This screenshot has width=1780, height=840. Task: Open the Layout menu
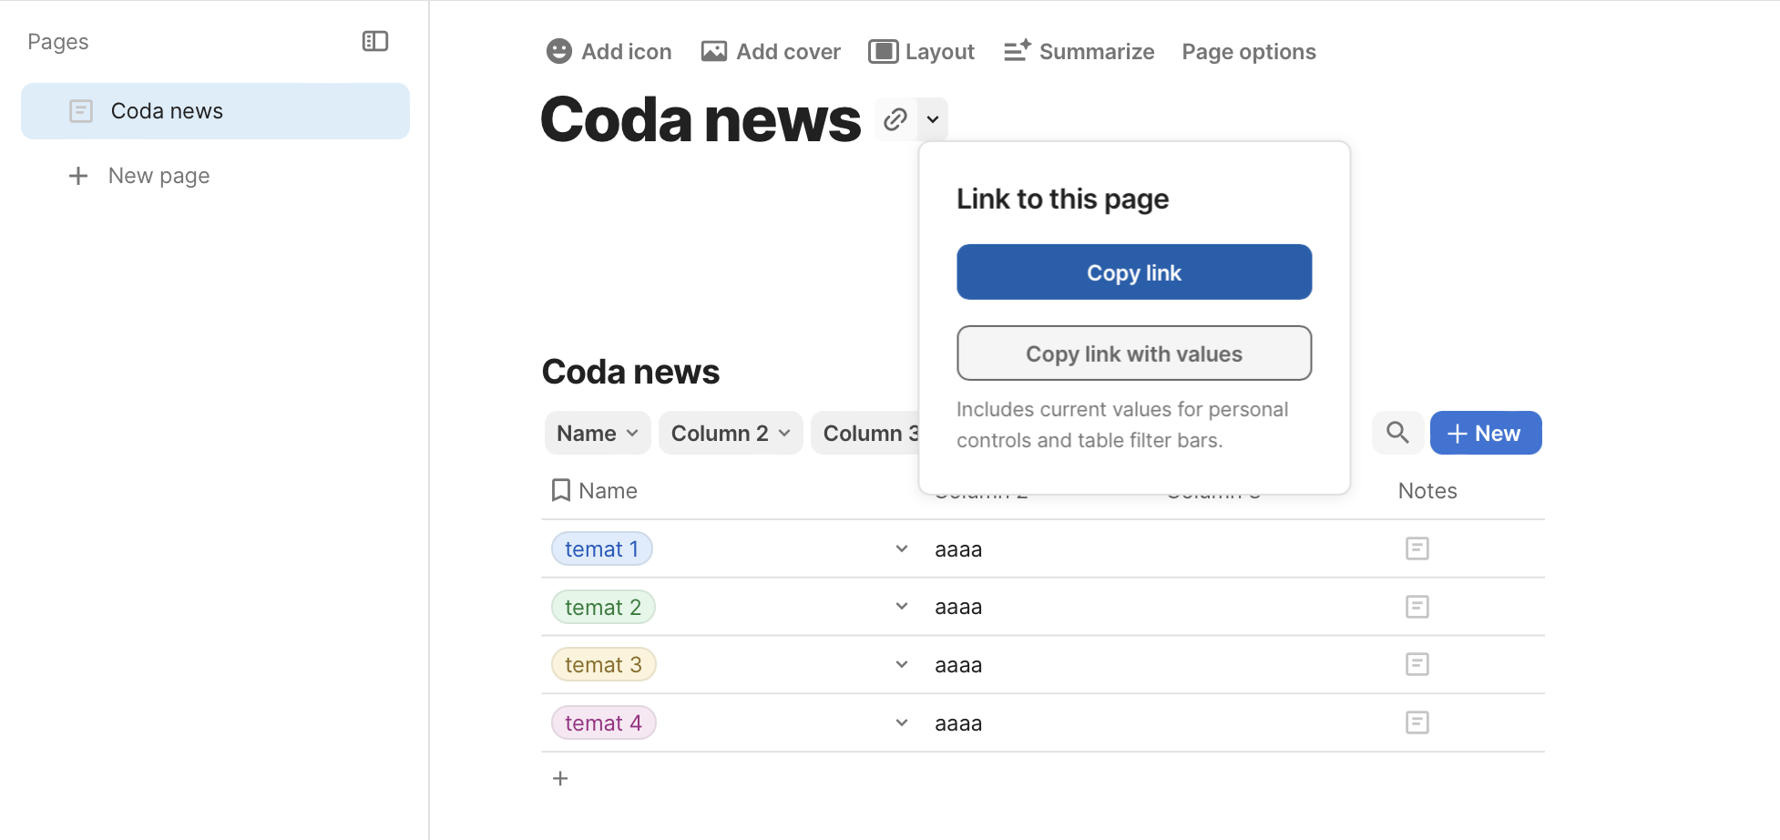tap(921, 52)
